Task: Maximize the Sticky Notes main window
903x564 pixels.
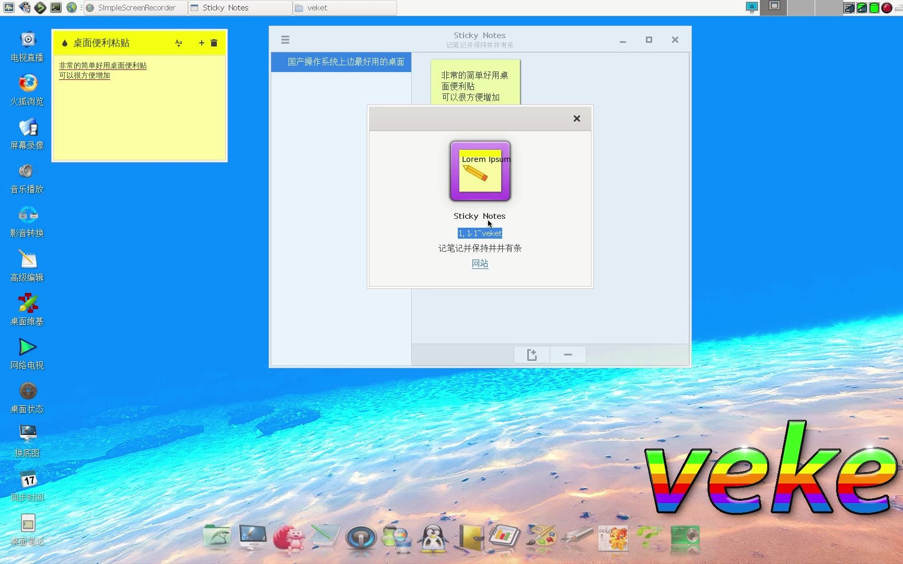Action: pos(649,40)
